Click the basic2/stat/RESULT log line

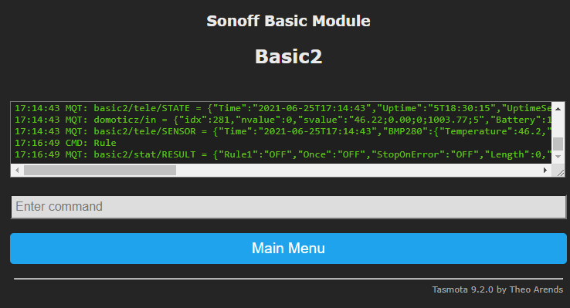click(283, 154)
